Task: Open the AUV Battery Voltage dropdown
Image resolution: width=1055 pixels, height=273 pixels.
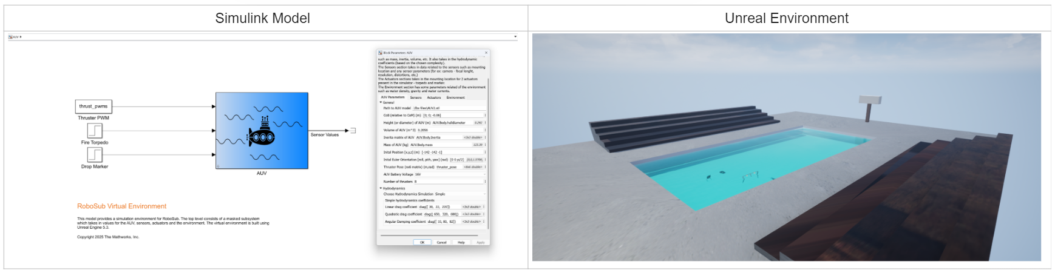Action: click(484, 174)
